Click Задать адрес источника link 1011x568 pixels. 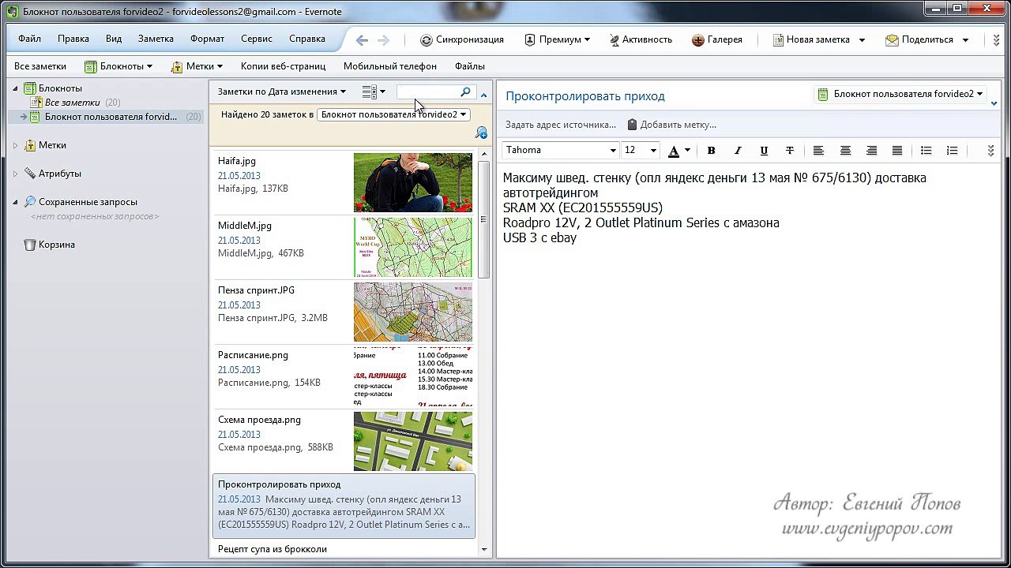tap(561, 125)
